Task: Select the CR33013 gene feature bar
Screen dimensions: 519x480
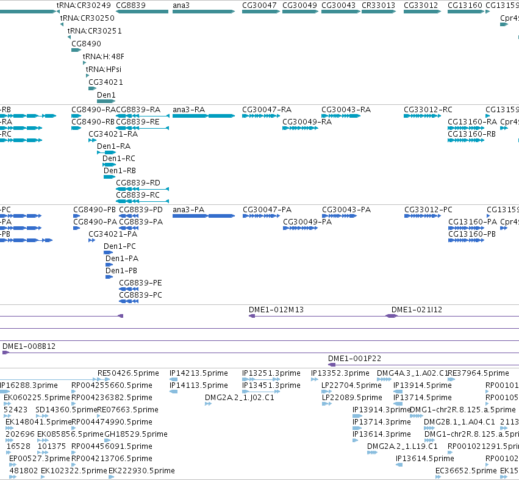Action: pyautogui.click(x=379, y=12)
